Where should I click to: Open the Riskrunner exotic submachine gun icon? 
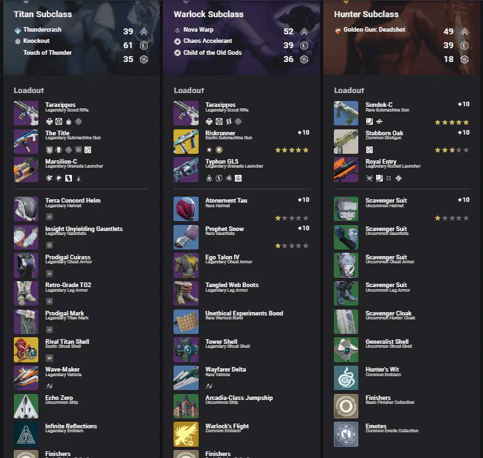tap(186, 141)
